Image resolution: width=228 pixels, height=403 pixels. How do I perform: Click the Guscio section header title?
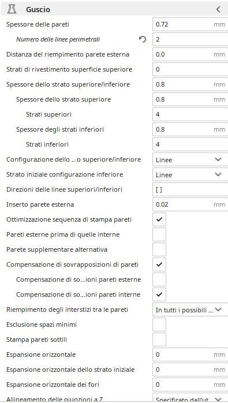click(38, 10)
